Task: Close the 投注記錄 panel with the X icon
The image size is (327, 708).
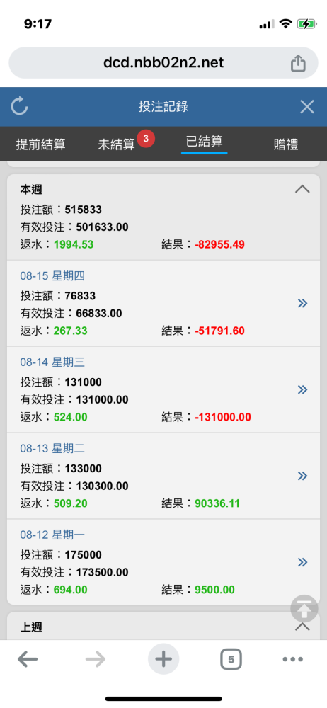Action: point(307,107)
